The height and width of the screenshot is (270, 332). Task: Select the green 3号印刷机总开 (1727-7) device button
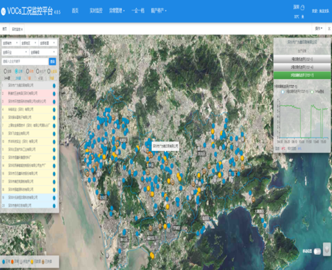(302, 75)
